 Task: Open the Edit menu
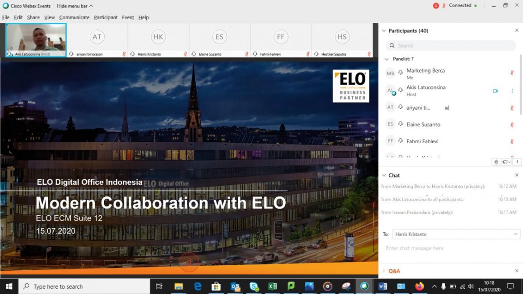pos(18,17)
